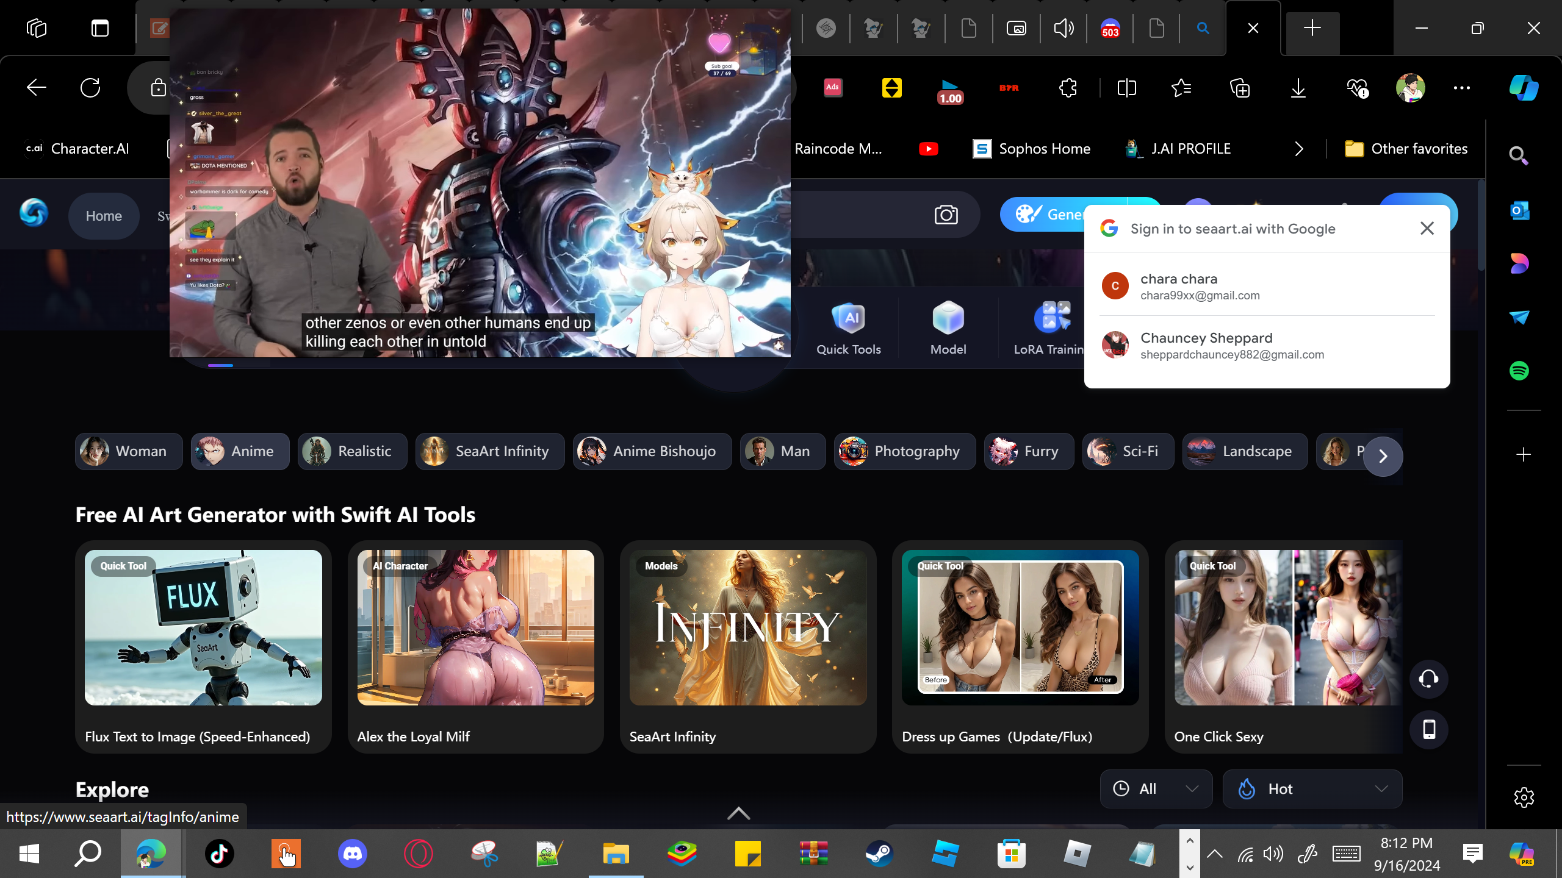1562x878 pixels.
Task: Open the camera image search icon
Action: coord(946,215)
